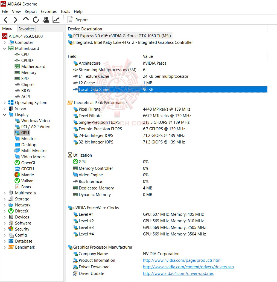The image size is (277, 282).
Task: Open the Tools menu
Action: coord(65,11)
